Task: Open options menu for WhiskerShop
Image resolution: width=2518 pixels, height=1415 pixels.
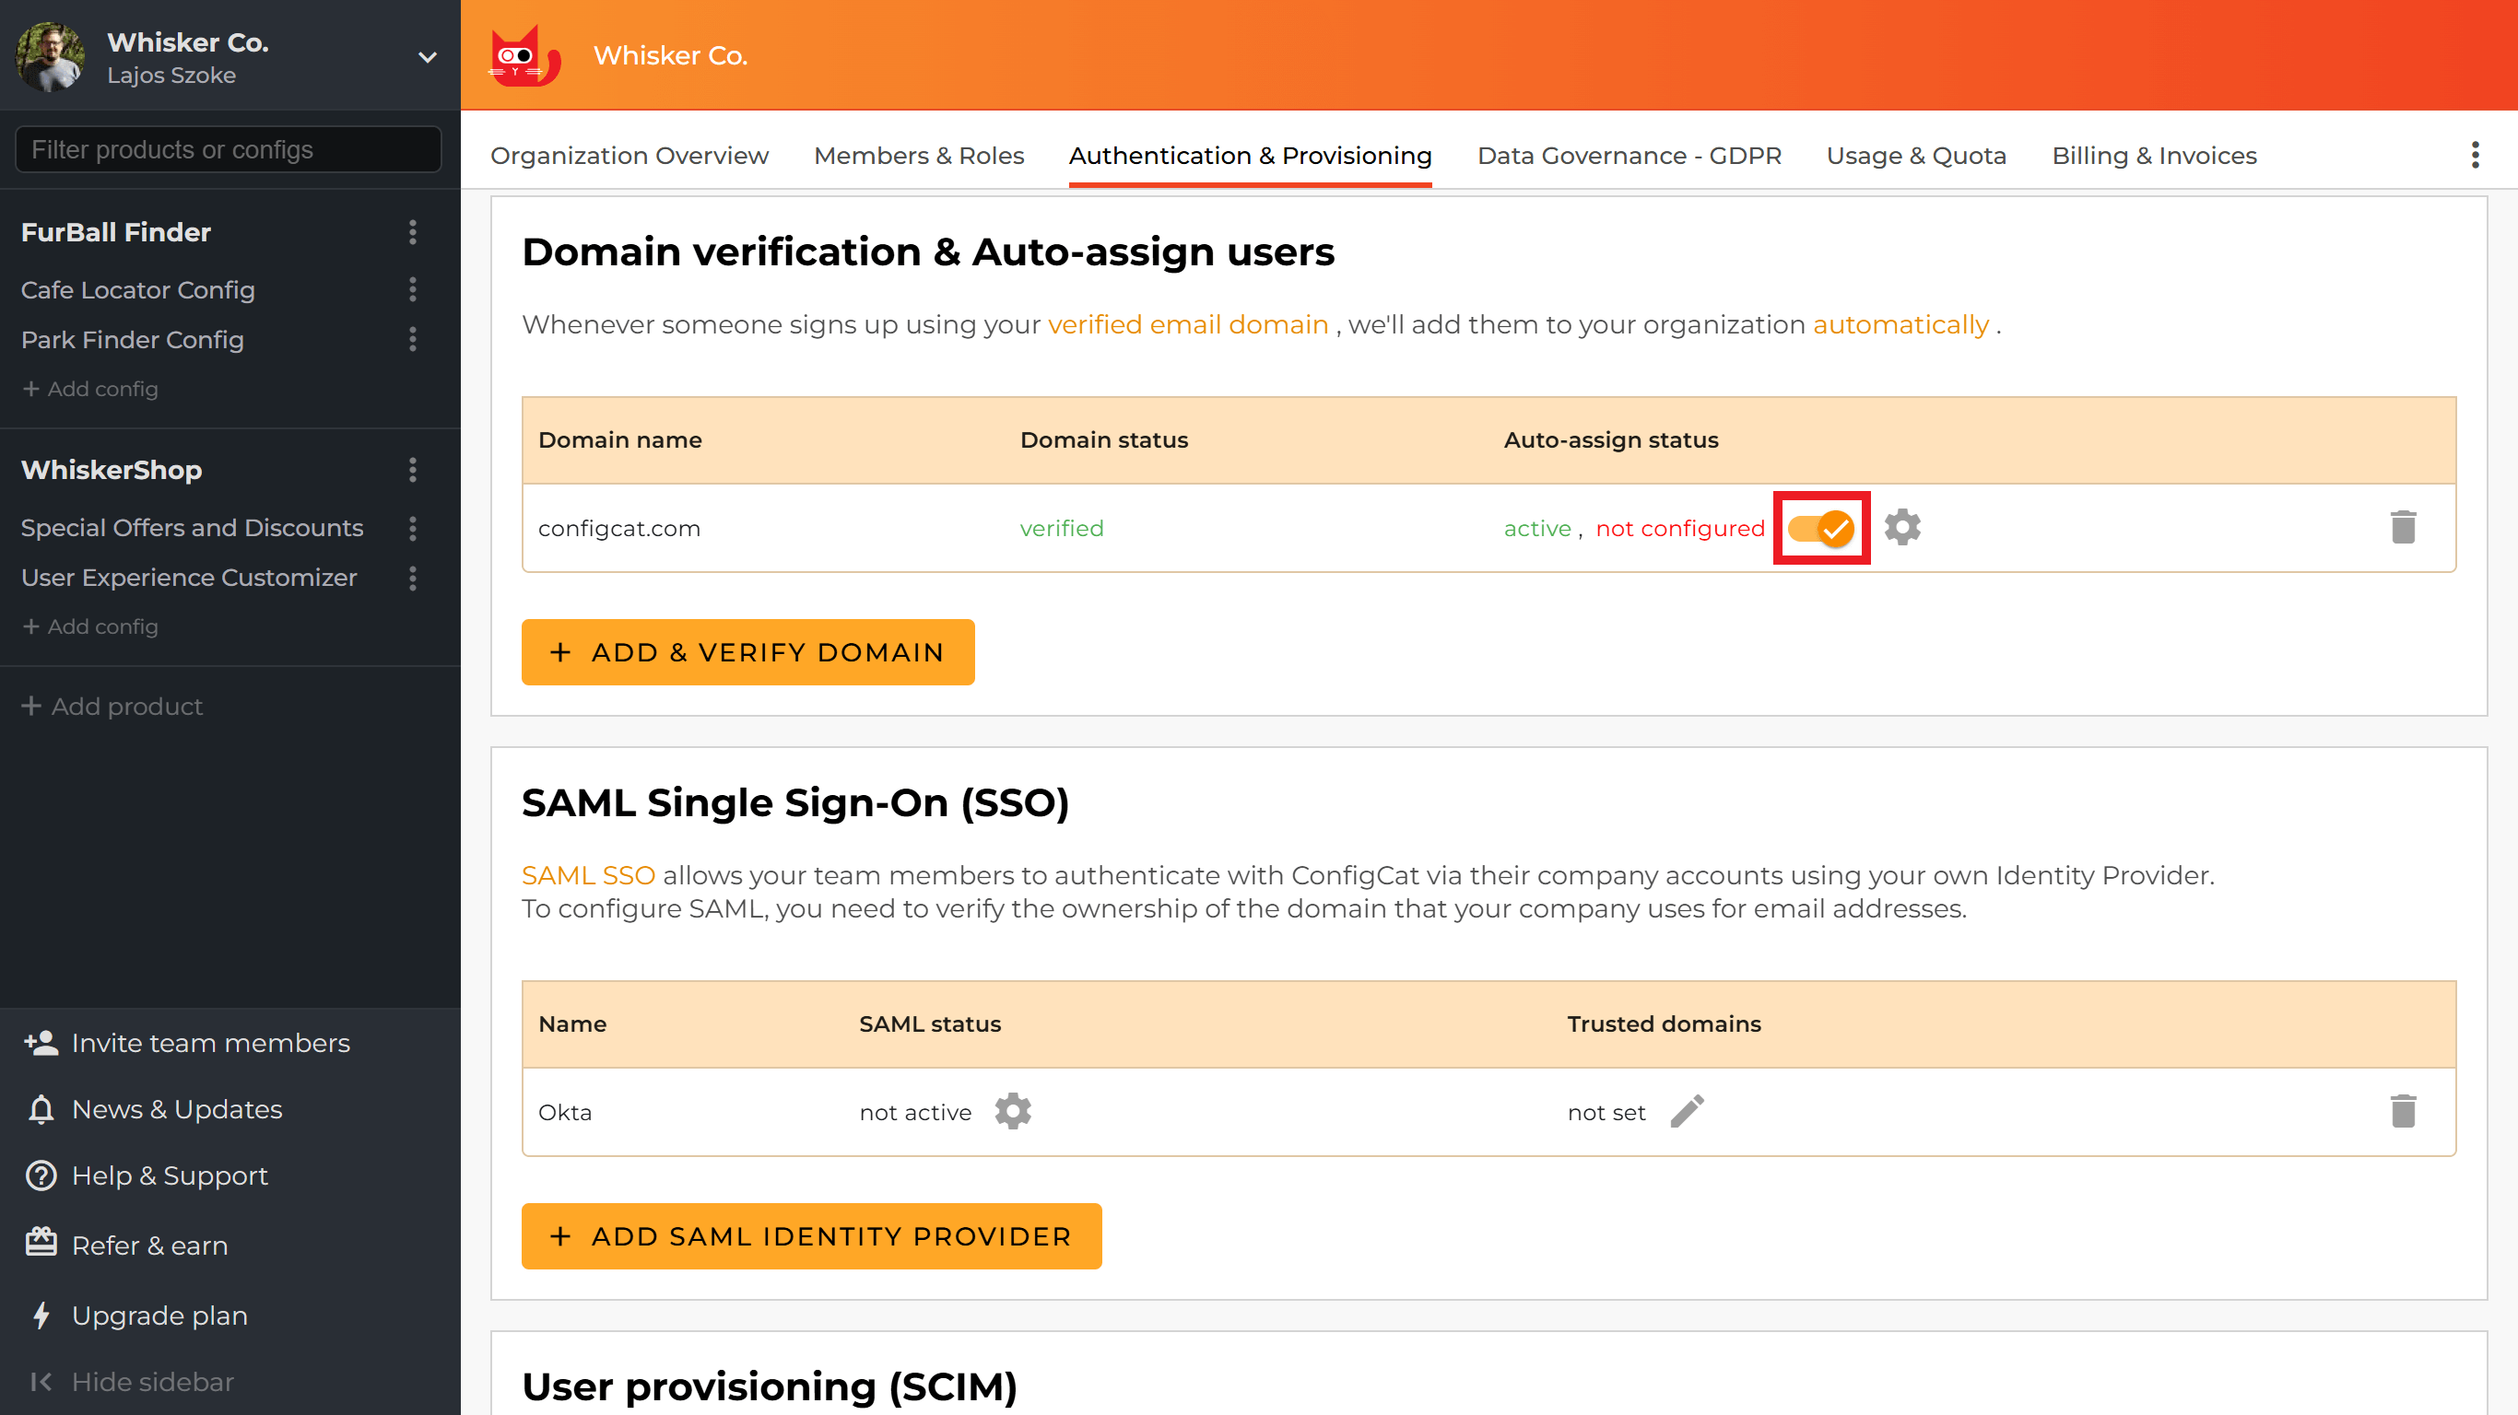Action: 413,470
